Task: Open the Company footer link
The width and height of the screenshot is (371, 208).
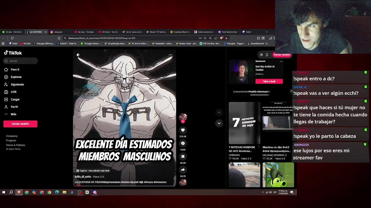Action: [x=12, y=136]
